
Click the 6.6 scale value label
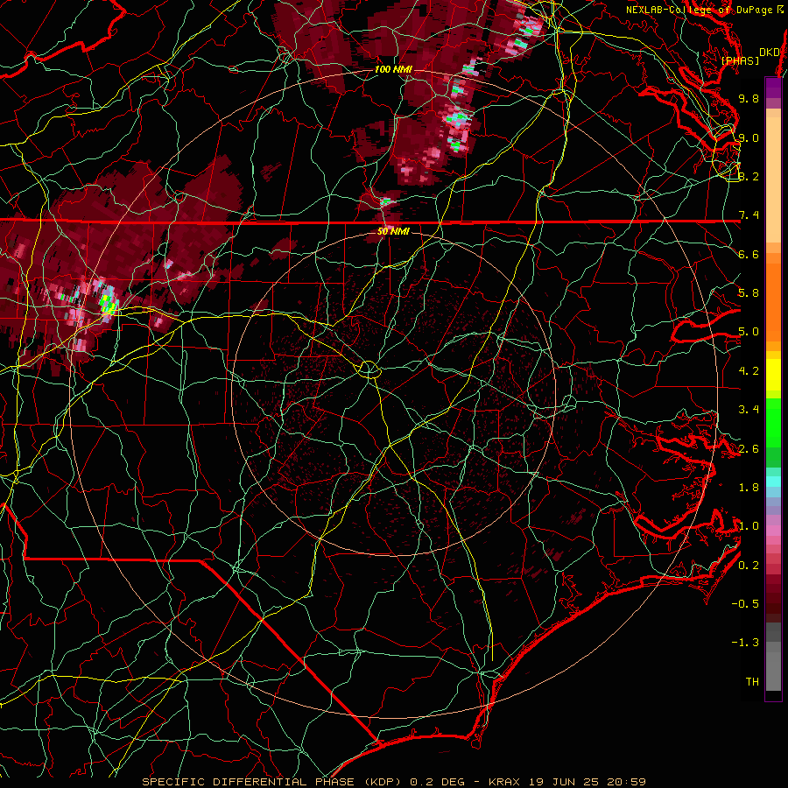[x=749, y=254]
